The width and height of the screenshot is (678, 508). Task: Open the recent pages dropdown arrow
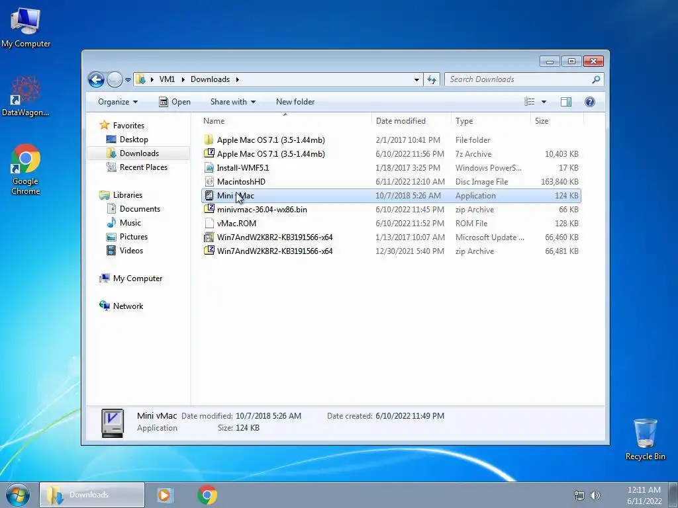point(128,80)
